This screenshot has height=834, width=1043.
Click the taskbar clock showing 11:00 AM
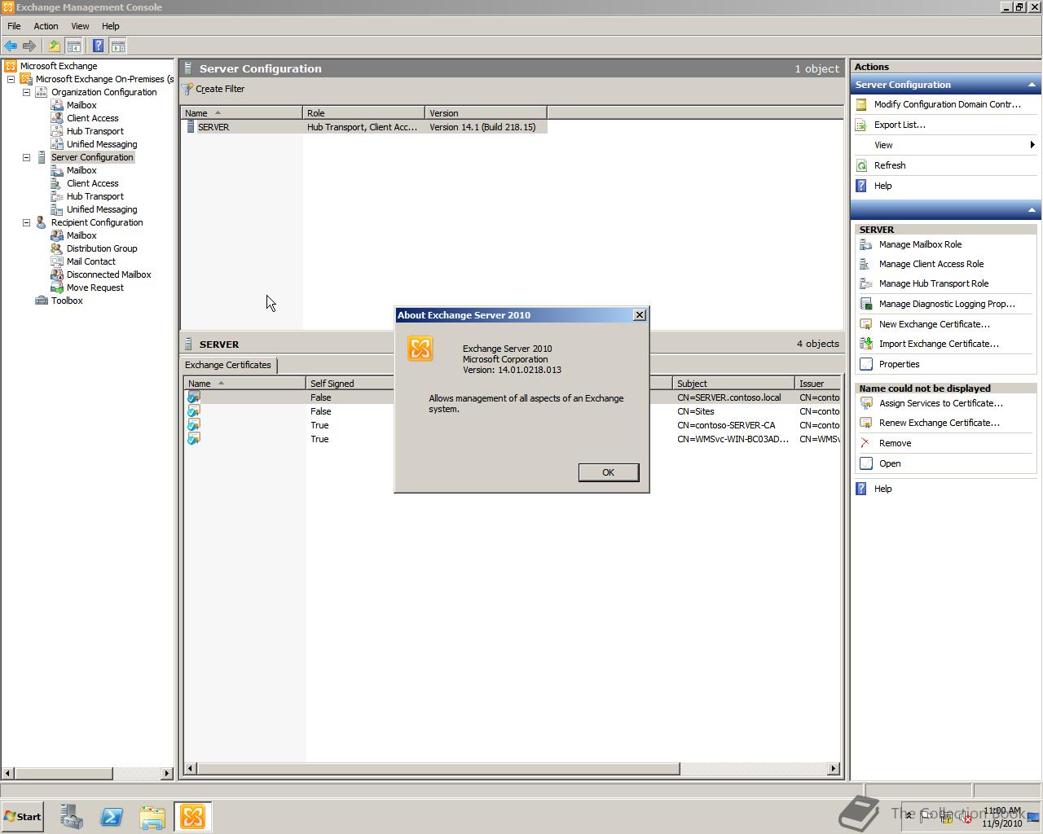pos(1001,817)
